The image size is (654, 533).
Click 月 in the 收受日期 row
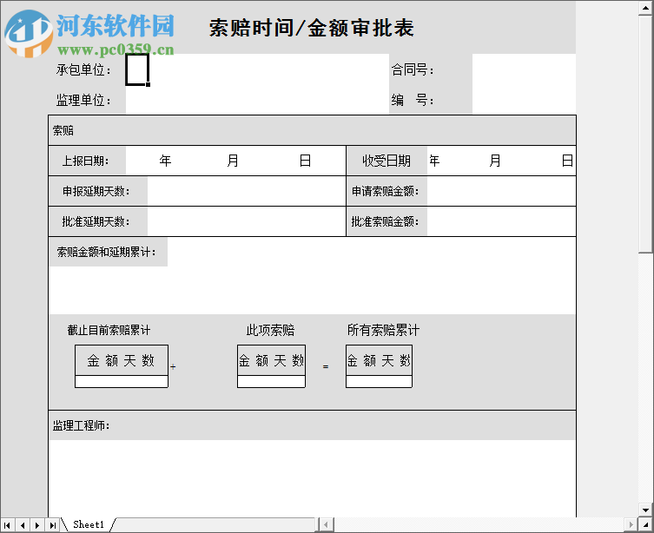495,161
